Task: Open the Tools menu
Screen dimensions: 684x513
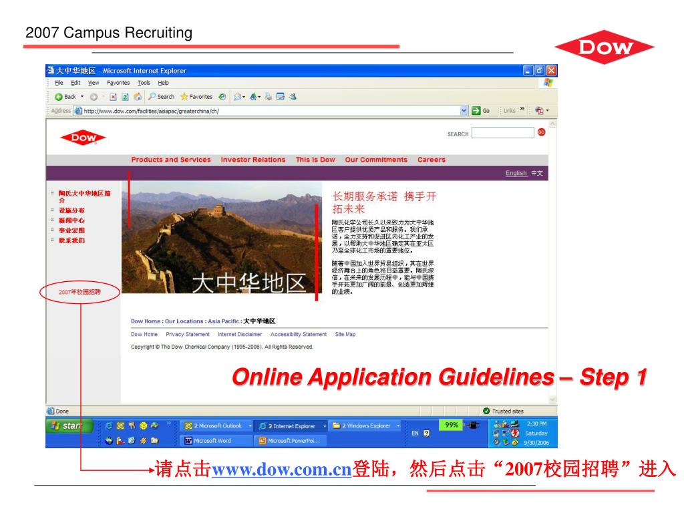Action: [144, 83]
